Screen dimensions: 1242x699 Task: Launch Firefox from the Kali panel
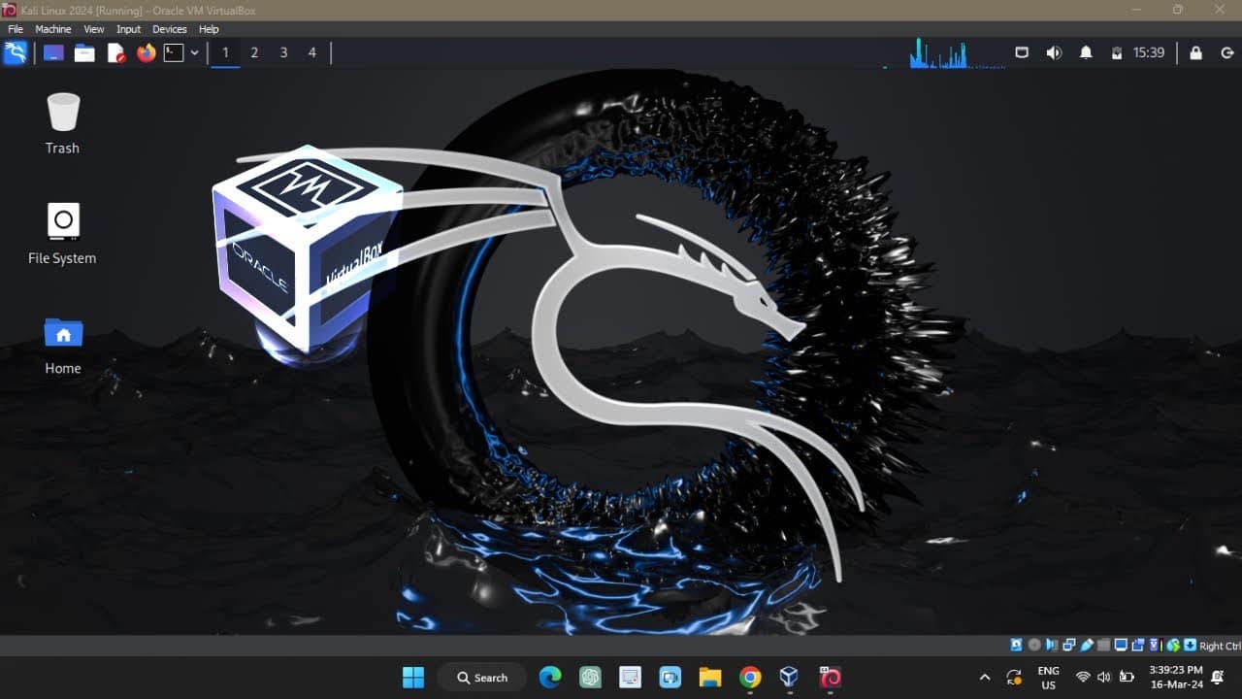pyautogui.click(x=146, y=52)
